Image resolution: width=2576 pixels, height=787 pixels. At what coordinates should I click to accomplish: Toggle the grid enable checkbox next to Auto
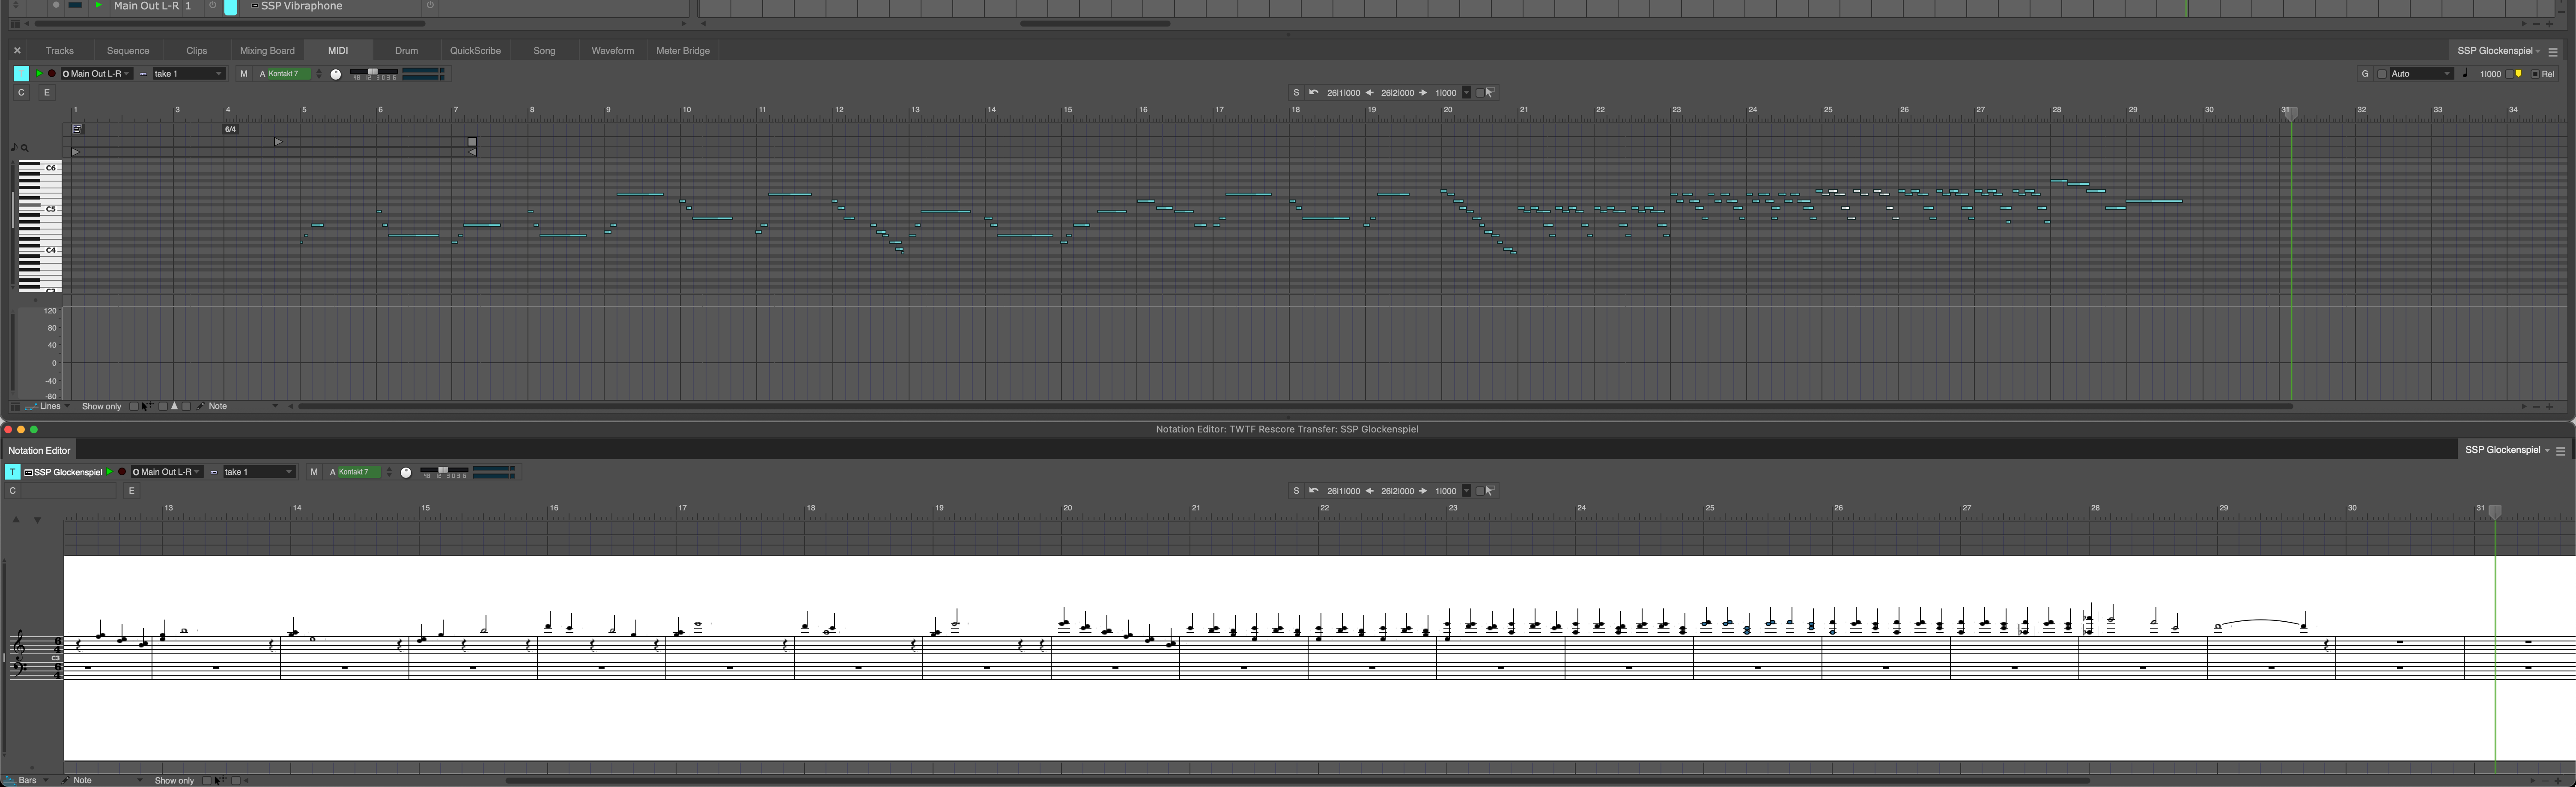pyautogui.click(x=2382, y=74)
